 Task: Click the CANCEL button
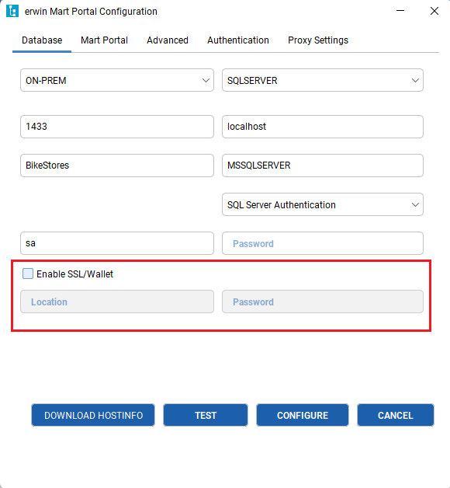tap(396, 415)
